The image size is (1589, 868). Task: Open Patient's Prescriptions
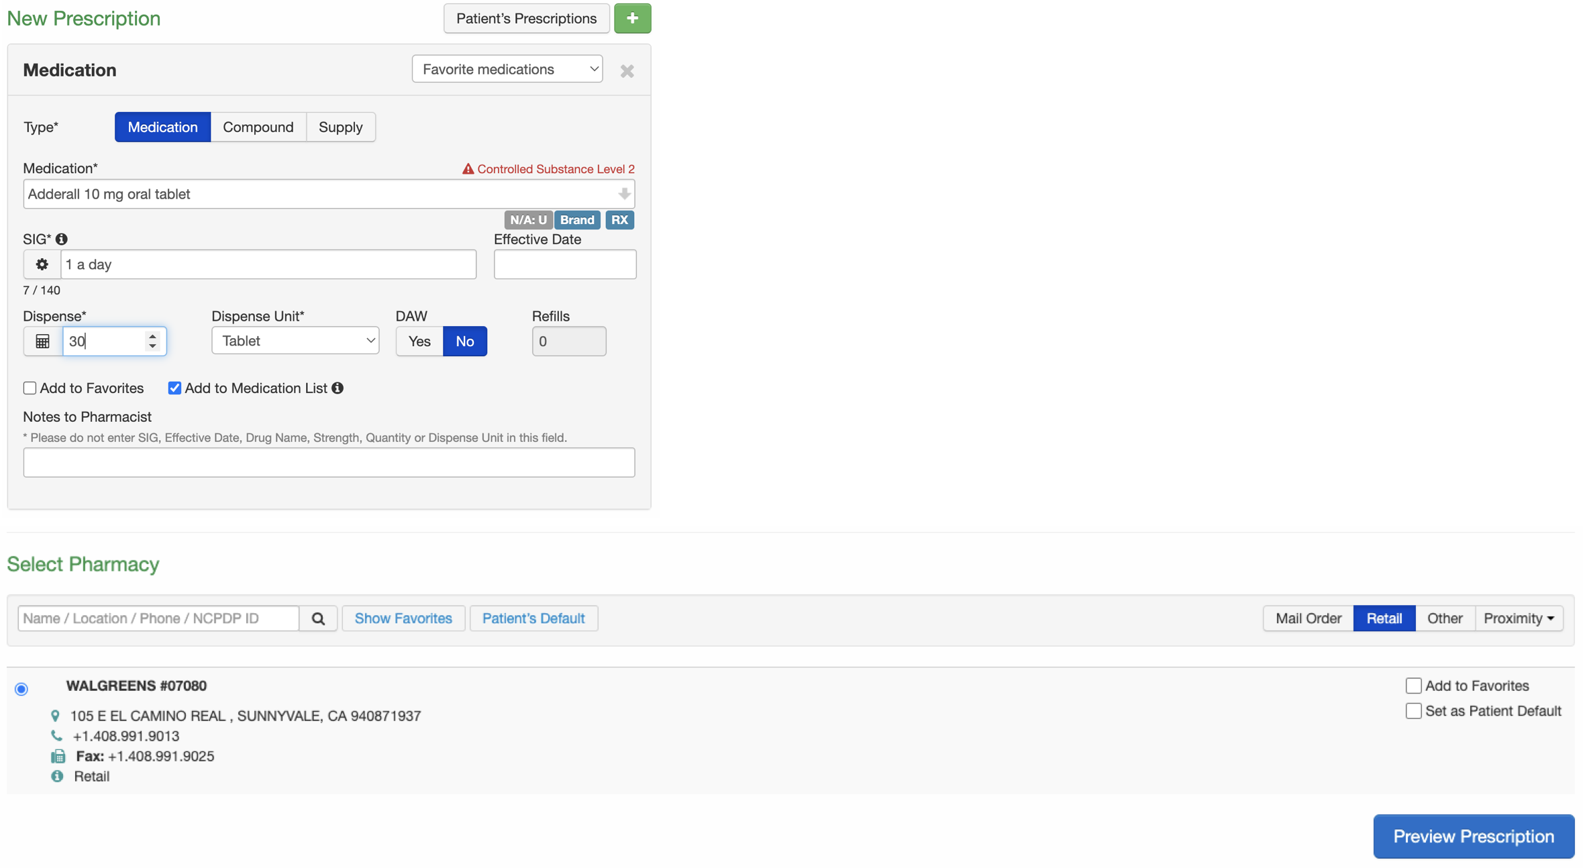coord(527,18)
